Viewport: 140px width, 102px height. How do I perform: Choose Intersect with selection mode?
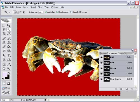pyautogui.click(x=24, y=12)
